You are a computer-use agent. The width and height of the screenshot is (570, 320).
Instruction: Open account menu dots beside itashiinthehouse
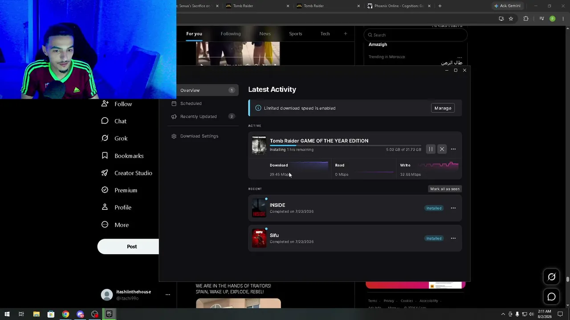[168, 295]
